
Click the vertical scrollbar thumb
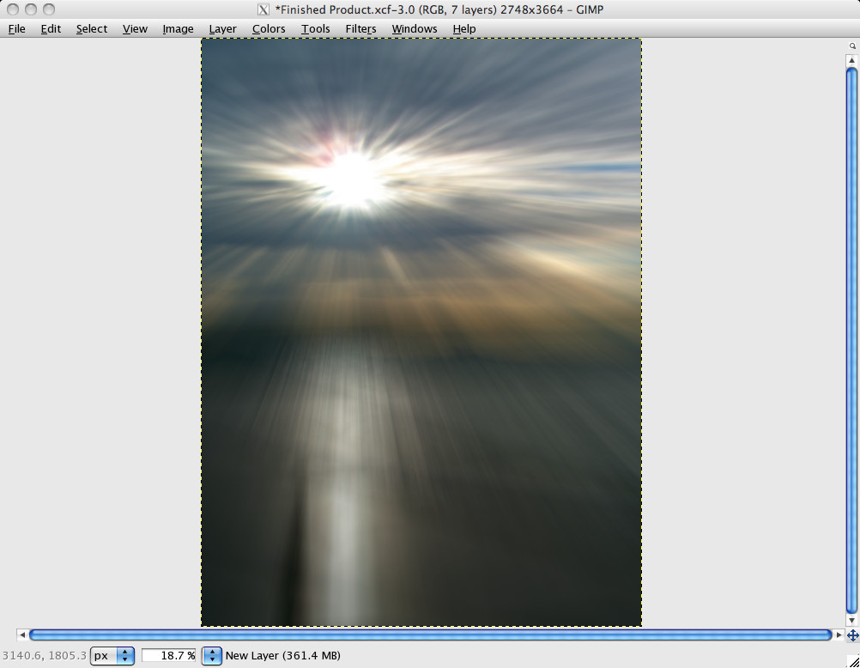pos(851,339)
